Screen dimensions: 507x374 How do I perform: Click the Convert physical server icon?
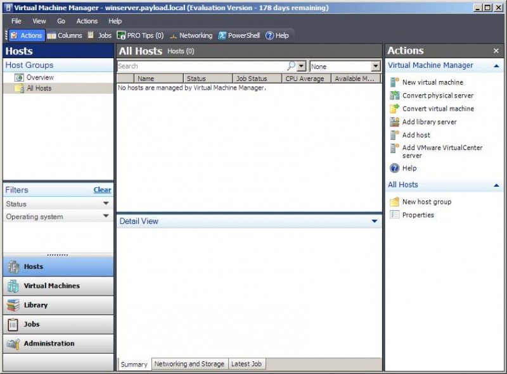(394, 96)
